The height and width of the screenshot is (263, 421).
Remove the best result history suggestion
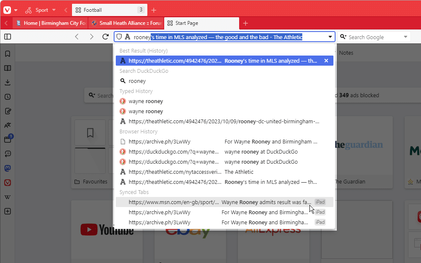click(326, 61)
